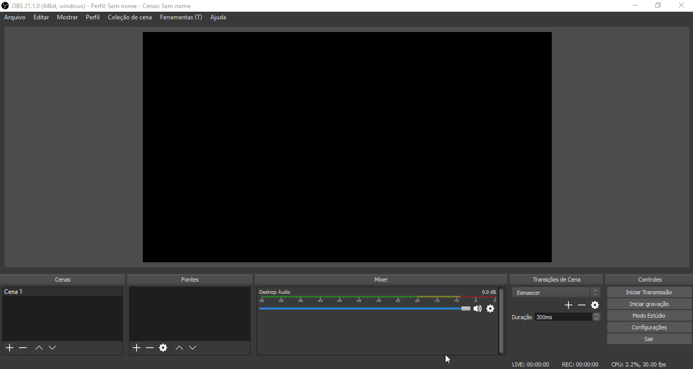Open source properties via the gear in Fontes
Screen dimensions: 693x369
pyautogui.click(x=163, y=348)
